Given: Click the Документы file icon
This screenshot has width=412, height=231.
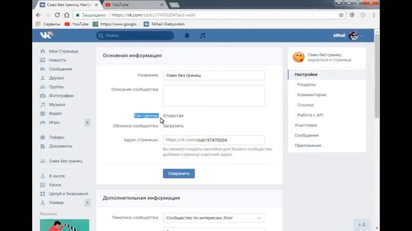Looking at the screenshot, I should coord(42,146).
